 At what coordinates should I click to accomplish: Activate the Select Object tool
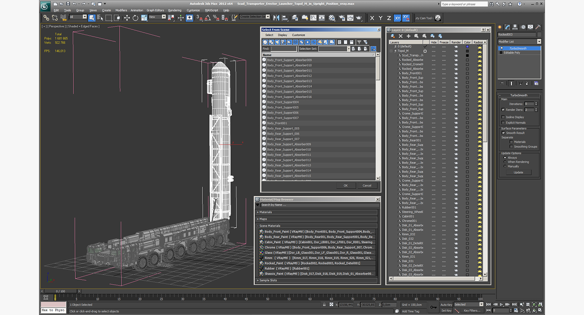tap(92, 18)
